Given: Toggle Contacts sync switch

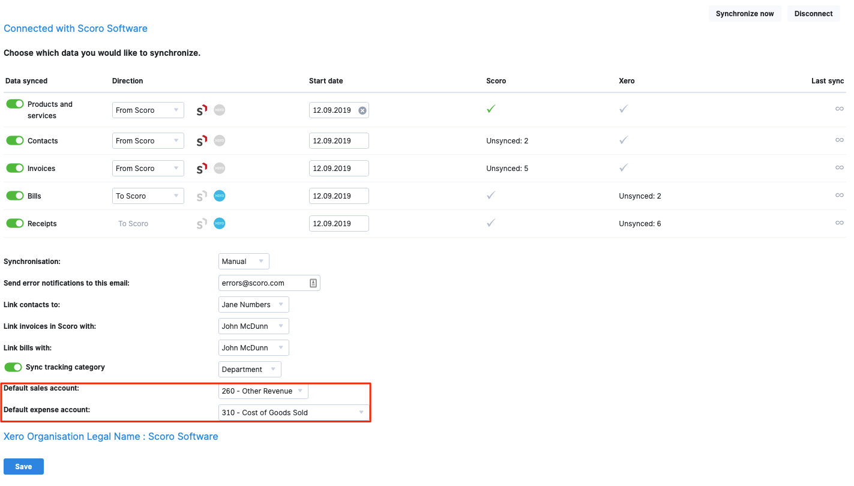Looking at the screenshot, I should point(15,140).
